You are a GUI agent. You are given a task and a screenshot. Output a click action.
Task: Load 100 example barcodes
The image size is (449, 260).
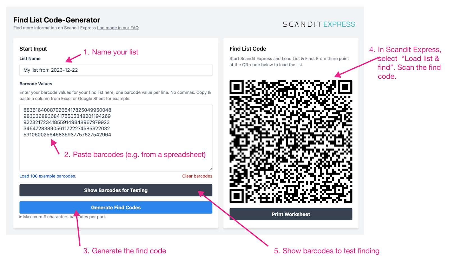(48, 176)
